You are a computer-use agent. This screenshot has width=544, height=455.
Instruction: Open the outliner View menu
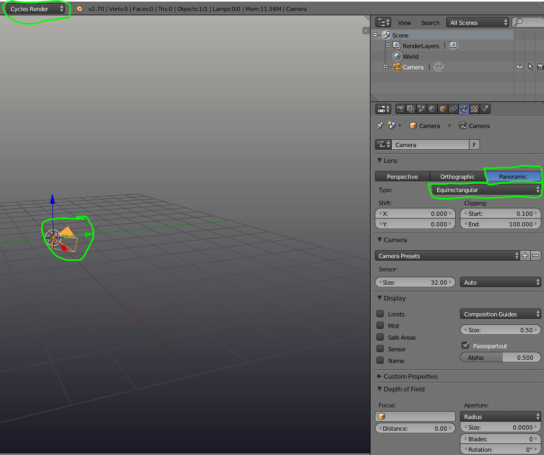[404, 23]
